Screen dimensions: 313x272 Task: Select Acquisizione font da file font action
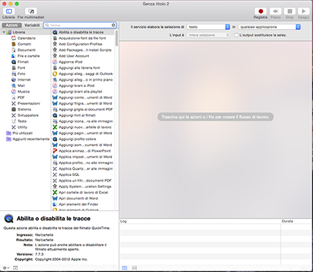[83, 38]
